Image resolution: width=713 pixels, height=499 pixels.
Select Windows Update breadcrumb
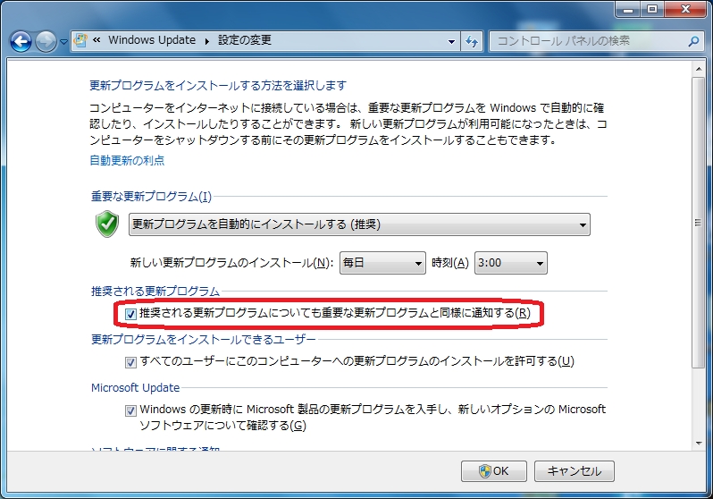152,40
